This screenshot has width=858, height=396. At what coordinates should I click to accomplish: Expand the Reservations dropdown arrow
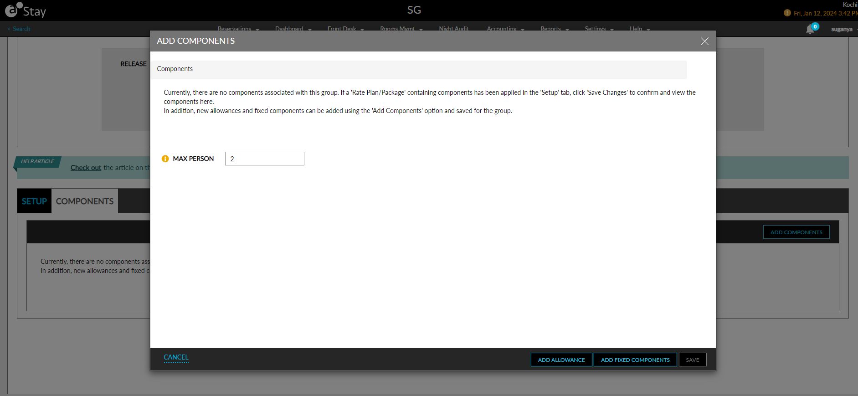click(x=257, y=30)
